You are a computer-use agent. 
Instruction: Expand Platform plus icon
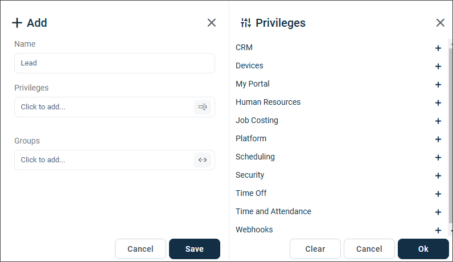pos(438,139)
